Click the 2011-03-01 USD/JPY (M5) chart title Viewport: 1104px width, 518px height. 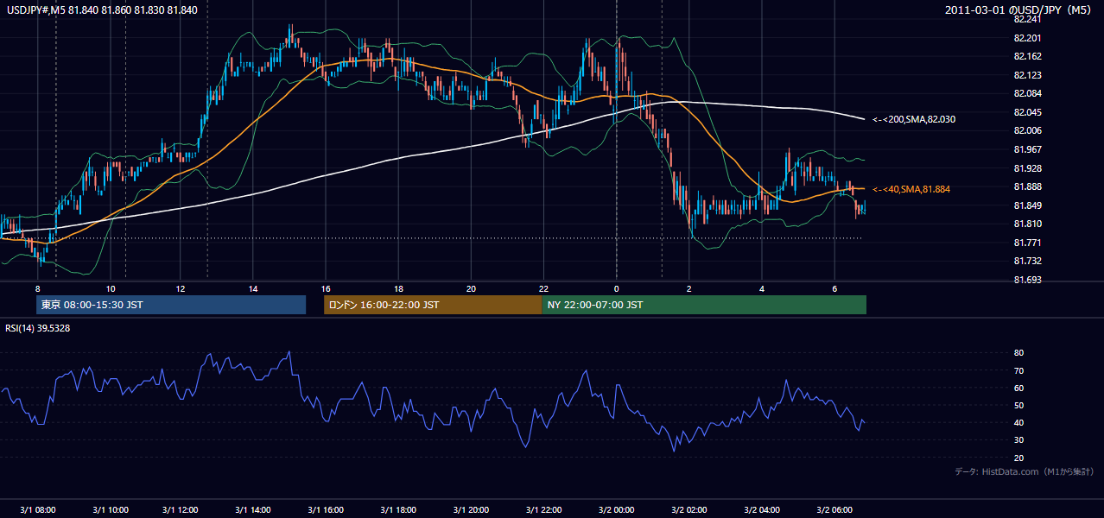point(1019,9)
